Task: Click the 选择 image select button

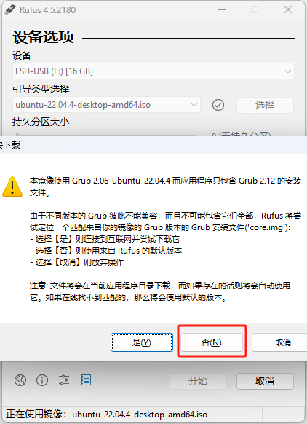Action: [265, 105]
